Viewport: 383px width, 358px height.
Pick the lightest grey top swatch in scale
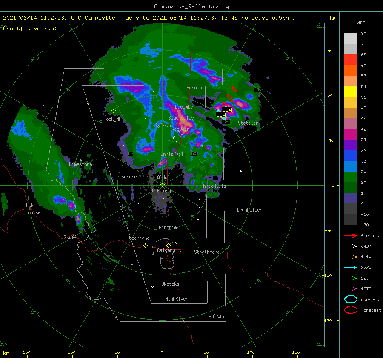351,39
